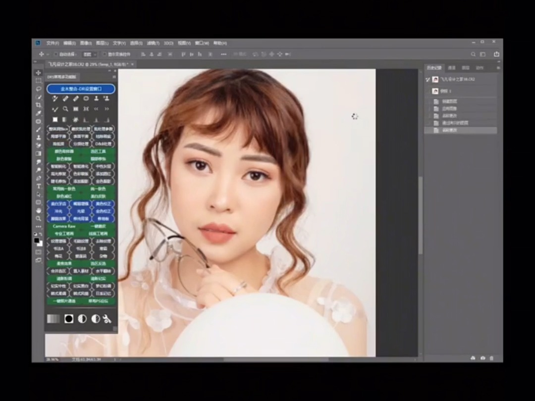This screenshot has width=535, height=401.
Task: Select the last highlighted history state
Action: 461,130
